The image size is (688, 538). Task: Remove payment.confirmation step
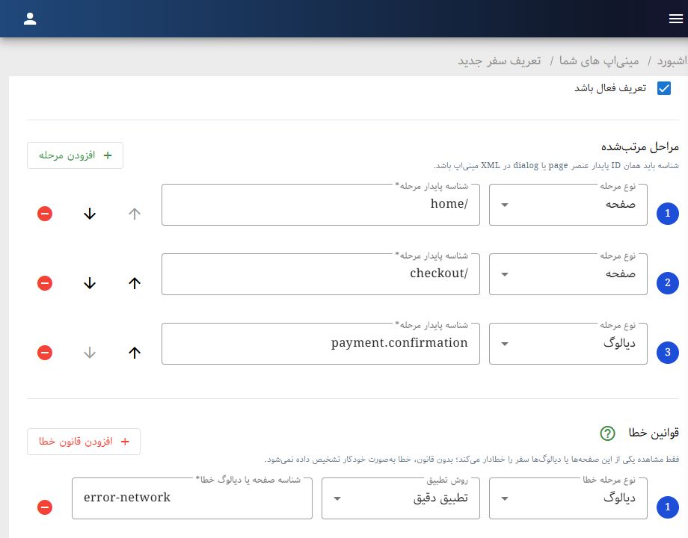click(45, 353)
